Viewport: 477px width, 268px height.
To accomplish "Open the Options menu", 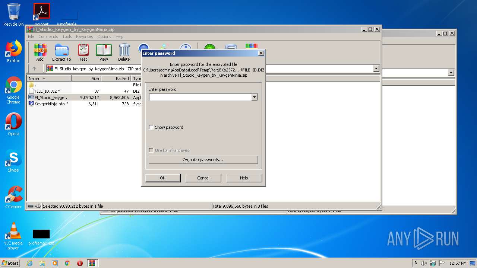I will click(x=104, y=36).
